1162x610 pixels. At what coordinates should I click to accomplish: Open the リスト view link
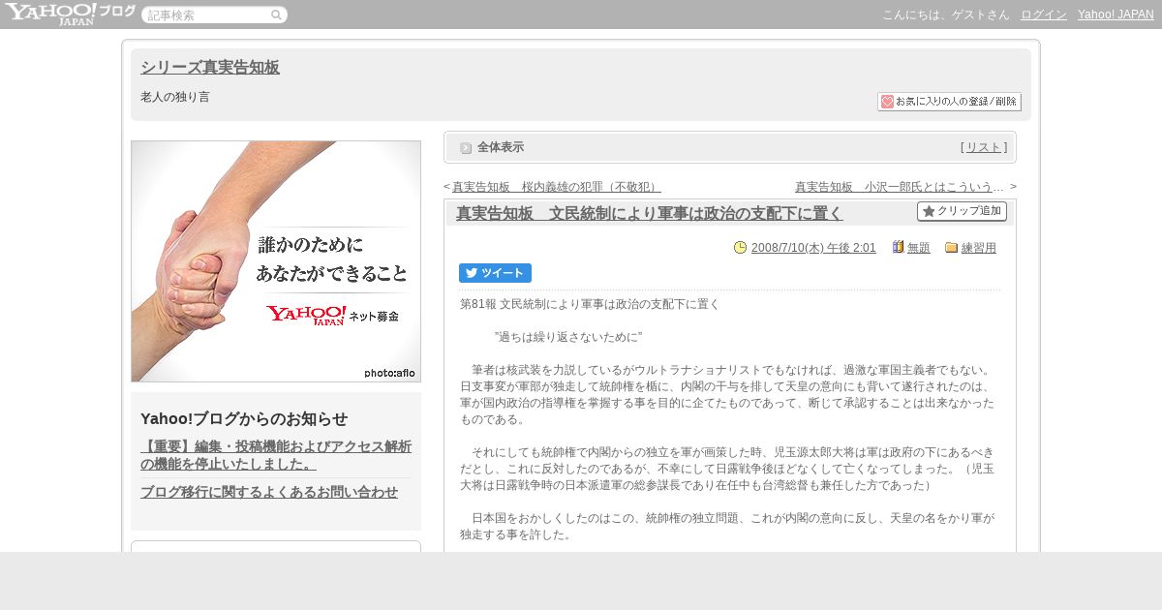click(984, 147)
